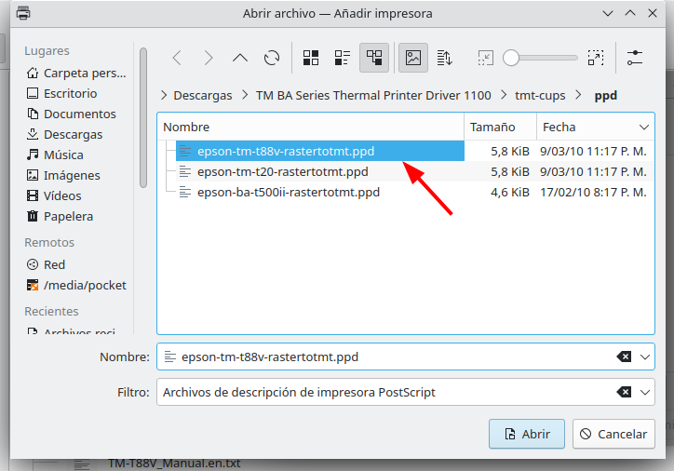Click Places sidebar scrollbar
The height and width of the screenshot is (471, 674).
coord(143,117)
